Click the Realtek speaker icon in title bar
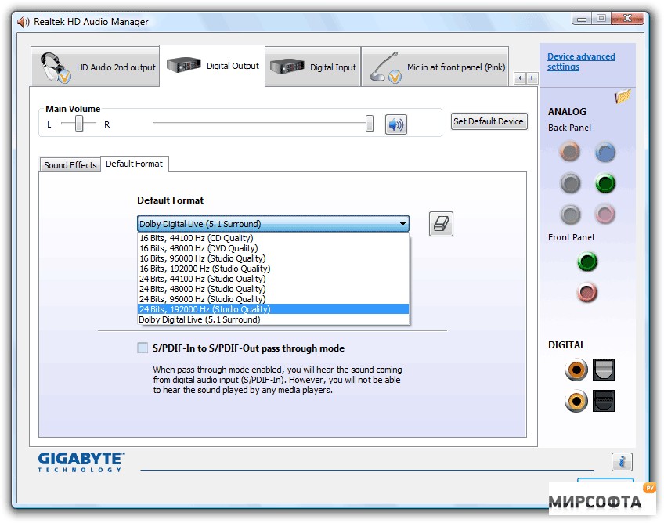The width and height of the screenshot is (664, 523). 23,22
